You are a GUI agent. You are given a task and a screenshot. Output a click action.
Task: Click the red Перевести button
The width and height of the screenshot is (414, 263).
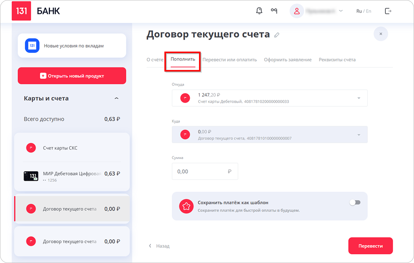[x=370, y=246]
